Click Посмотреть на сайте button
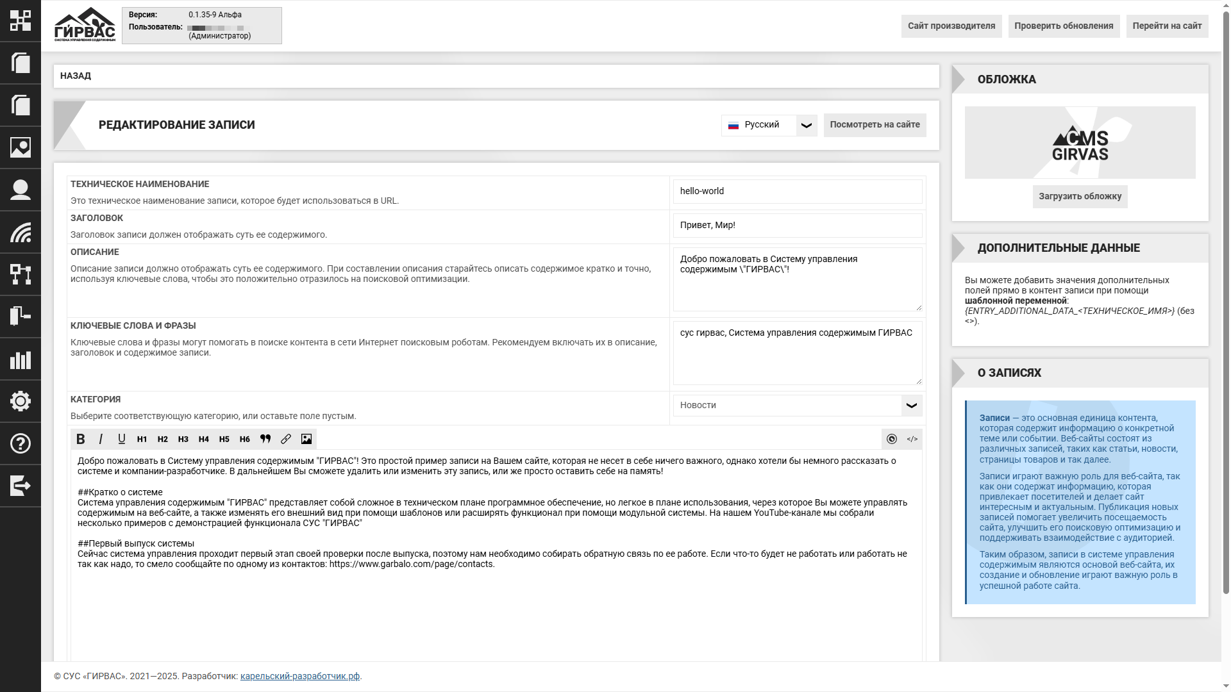 point(875,125)
